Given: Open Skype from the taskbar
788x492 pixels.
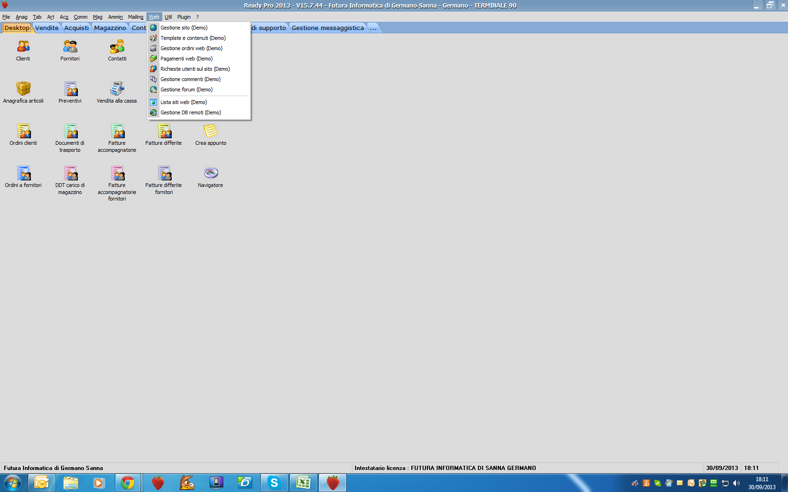Looking at the screenshot, I should click(x=274, y=483).
